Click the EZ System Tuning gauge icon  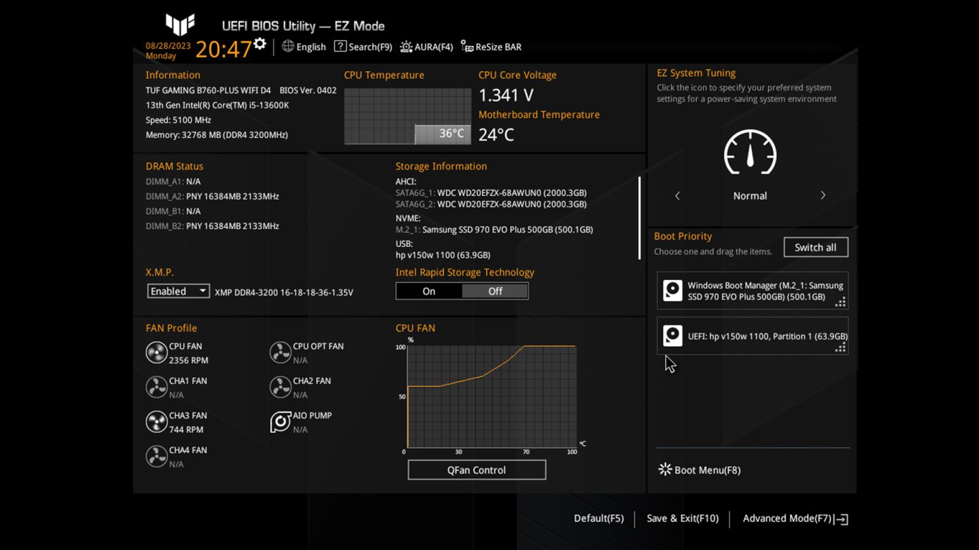[750, 153]
